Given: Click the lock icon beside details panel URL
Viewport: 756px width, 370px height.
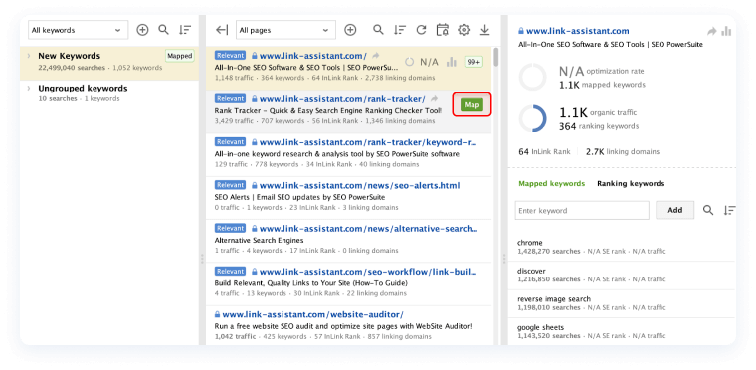Looking at the screenshot, I should coord(520,31).
